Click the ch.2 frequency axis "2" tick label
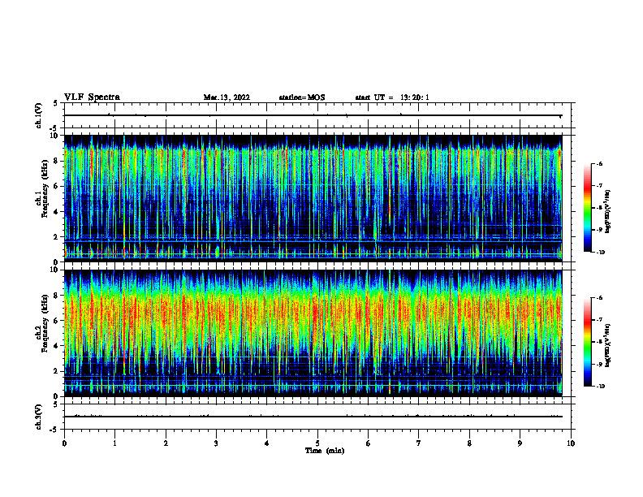 coord(57,371)
